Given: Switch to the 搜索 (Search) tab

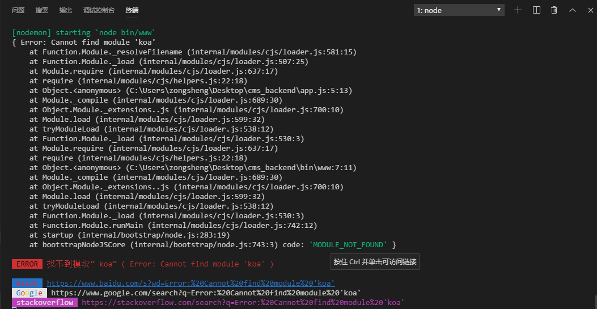Looking at the screenshot, I should click(x=42, y=10).
